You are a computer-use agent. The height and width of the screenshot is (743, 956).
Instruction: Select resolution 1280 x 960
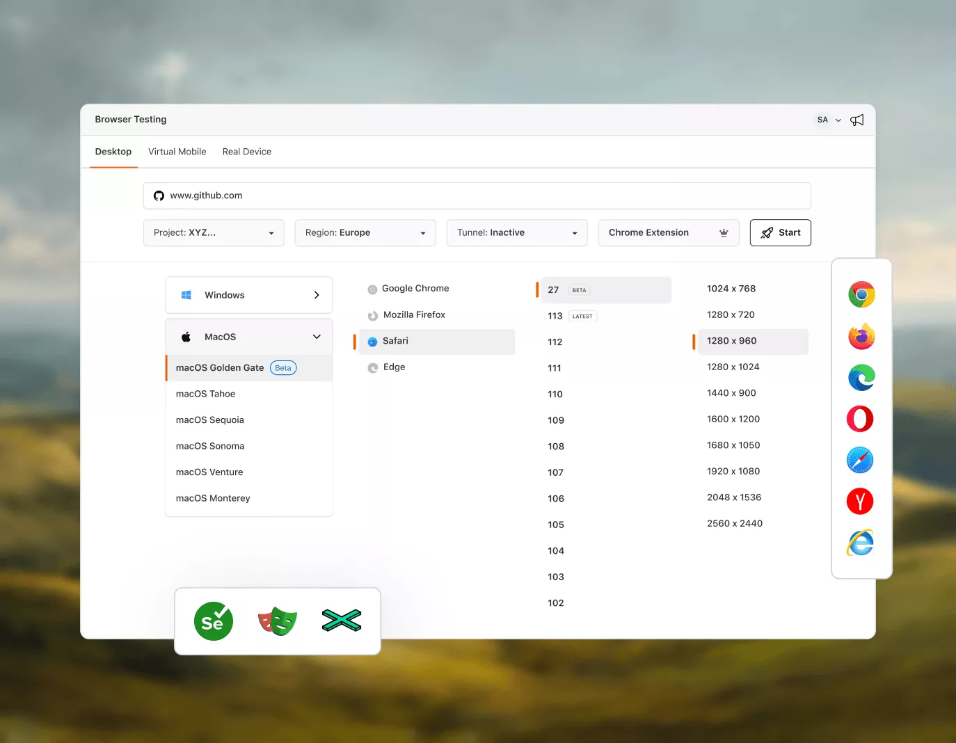[753, 342]
